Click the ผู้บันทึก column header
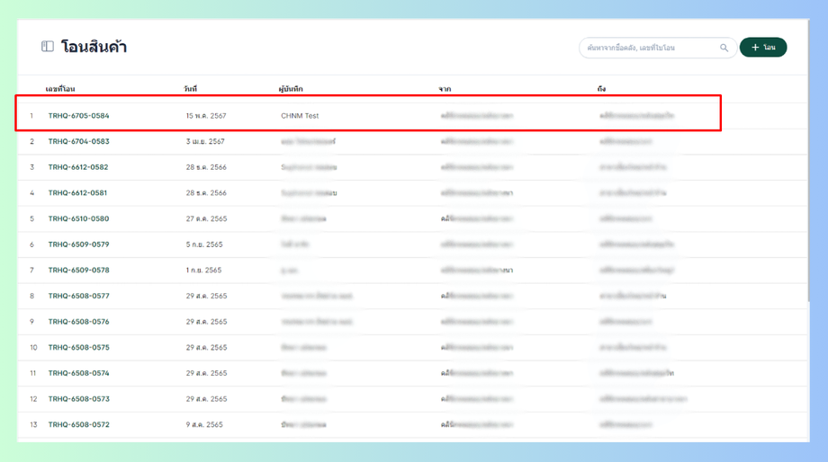The image size is (828, 462). [x=291, y=89]
